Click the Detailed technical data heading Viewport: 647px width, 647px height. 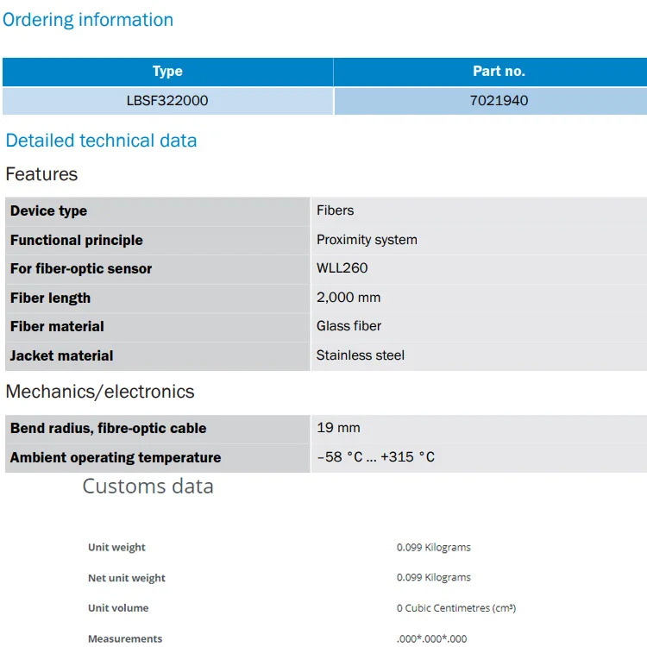(x=101, y=141)
